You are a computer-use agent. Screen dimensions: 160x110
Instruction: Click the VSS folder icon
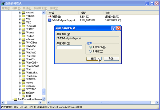pyautogui.click(x=23, y=19)
